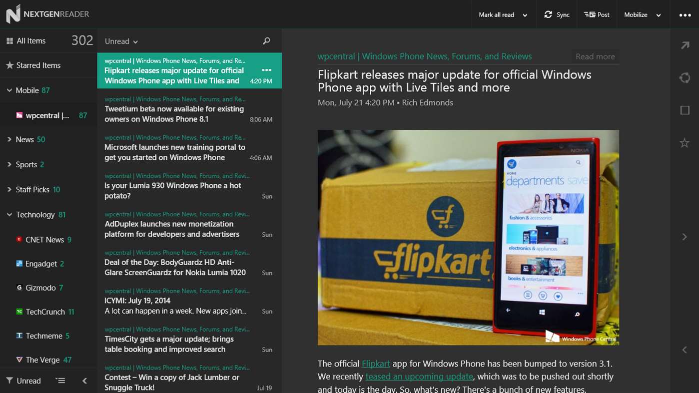Collapse the sidebar with the left arrow
The height and width of the screenshot is (393, 699).
[85, 381]
